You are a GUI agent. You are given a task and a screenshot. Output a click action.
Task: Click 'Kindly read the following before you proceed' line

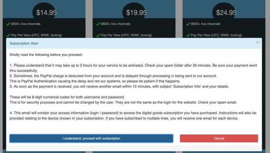click(x=46, y=55)
